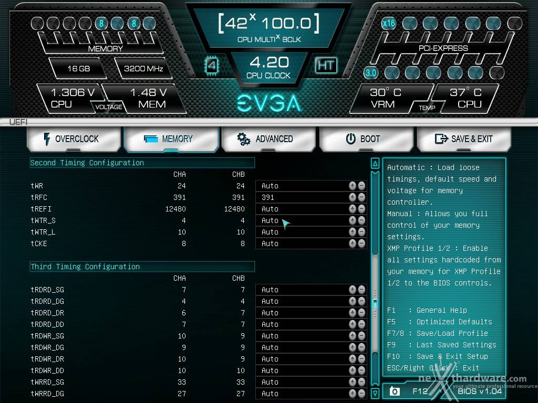
Task: Click the Third Timing Configuration header
Action: pos(142,267)
